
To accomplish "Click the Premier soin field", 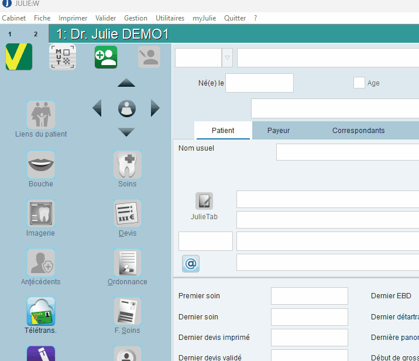I will click(310, 296).
